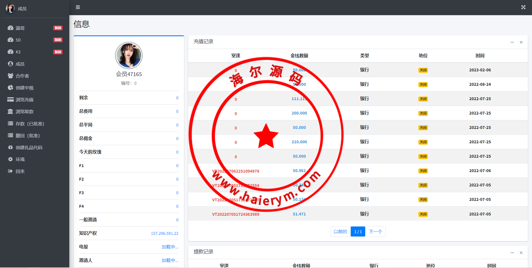Open 合作者 group icon in sidebar
Image resolution: width=532 pixels, height=268 pixels.
click(11, 76)
